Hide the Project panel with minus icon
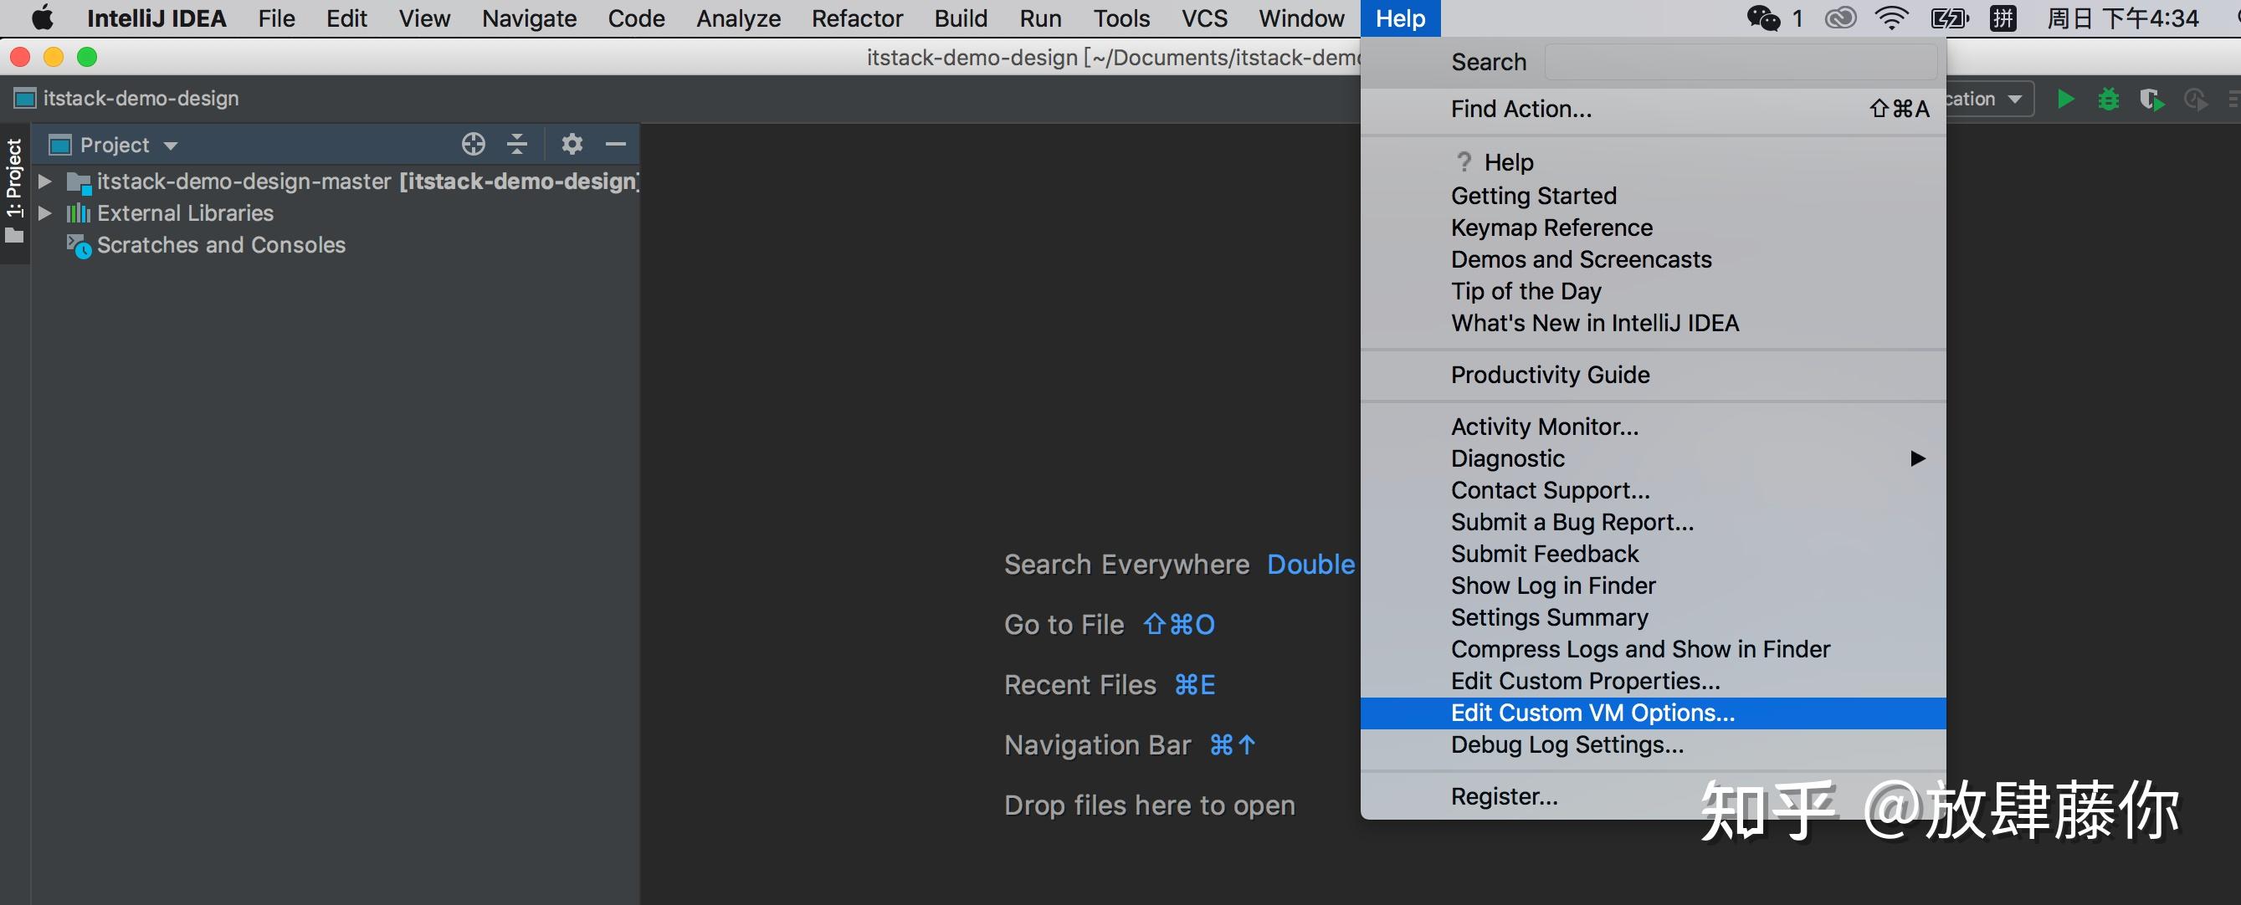Viewport: 2241px width, 905px height. pyautogui.click(x=616, y=145)
